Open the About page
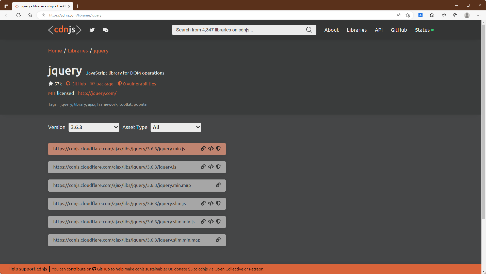This screenshot has width=486, height=274. [x=331, y=30]
